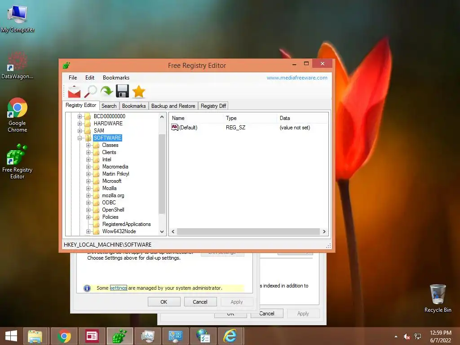The width and height of the screenshot is (460, 345).
Task: Click OK in the LAN settings dialog
Action: click(164, 302)
